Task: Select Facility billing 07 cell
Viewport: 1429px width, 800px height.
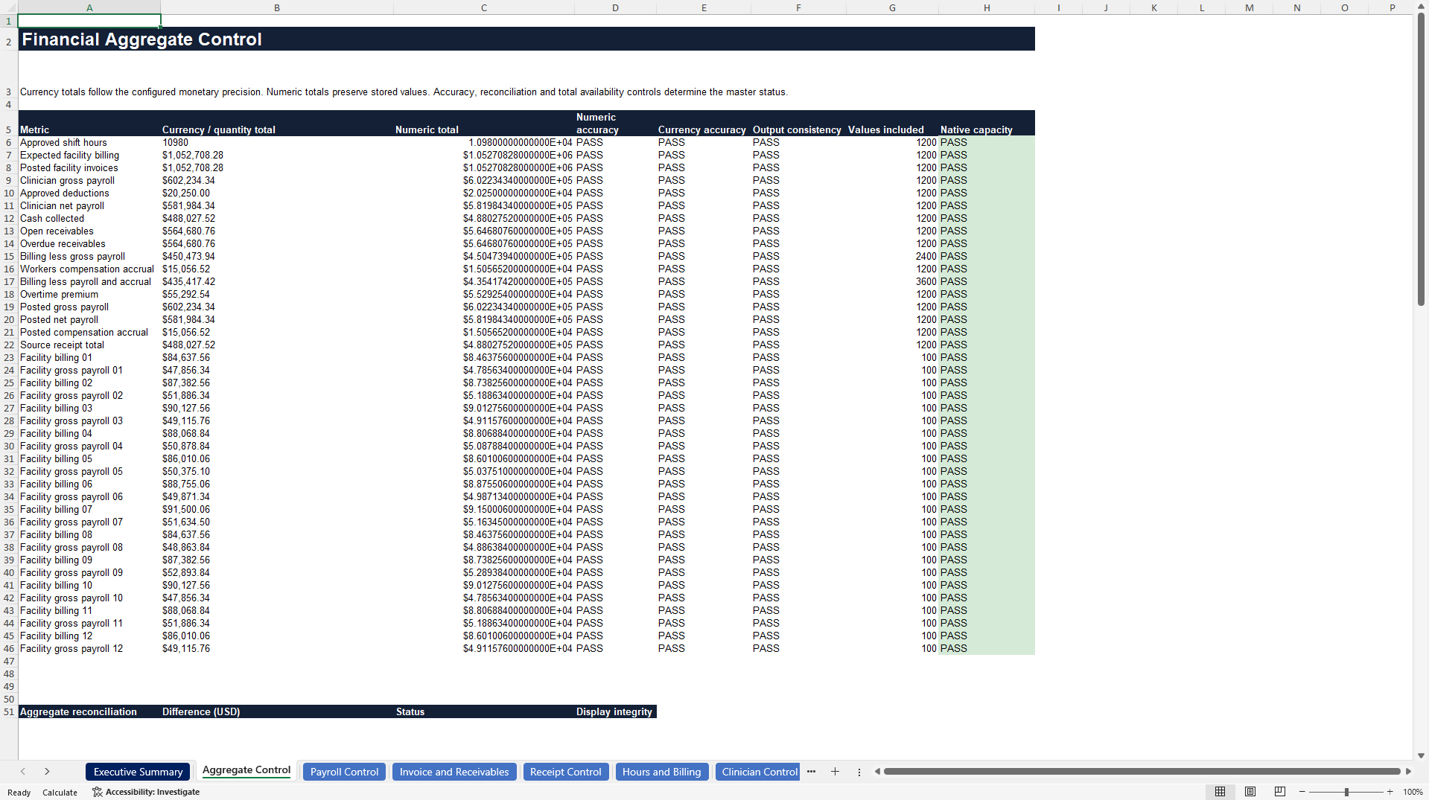Action: [x=89, y=509]
